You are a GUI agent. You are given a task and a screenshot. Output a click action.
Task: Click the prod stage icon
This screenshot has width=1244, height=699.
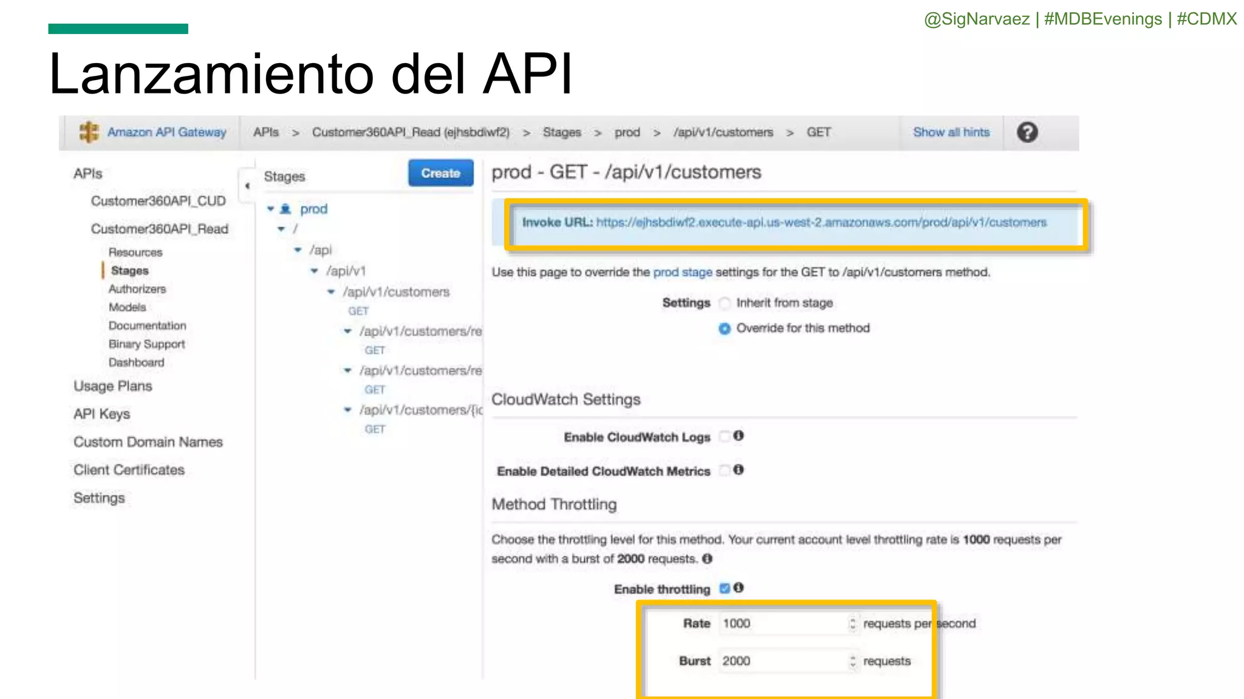tap(285, 209)
